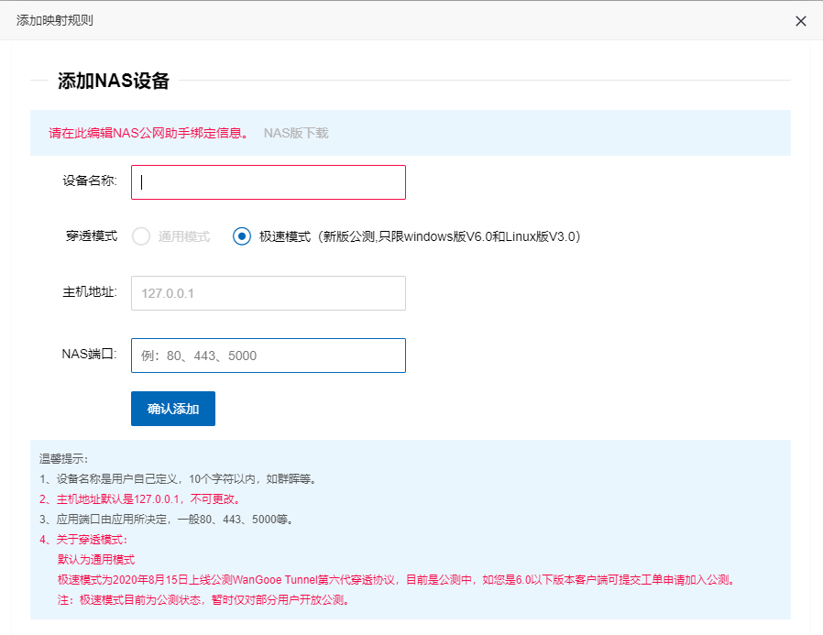Click tip 3 about 应用端口
Image resolution: width=823 pixels, height=635 pixels.
click(x=166, y=520)
